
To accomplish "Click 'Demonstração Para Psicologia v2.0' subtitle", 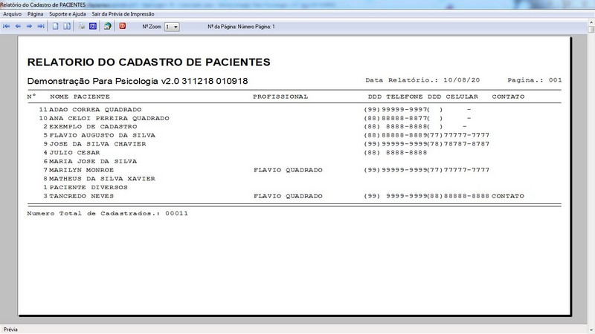I will 103,81.
